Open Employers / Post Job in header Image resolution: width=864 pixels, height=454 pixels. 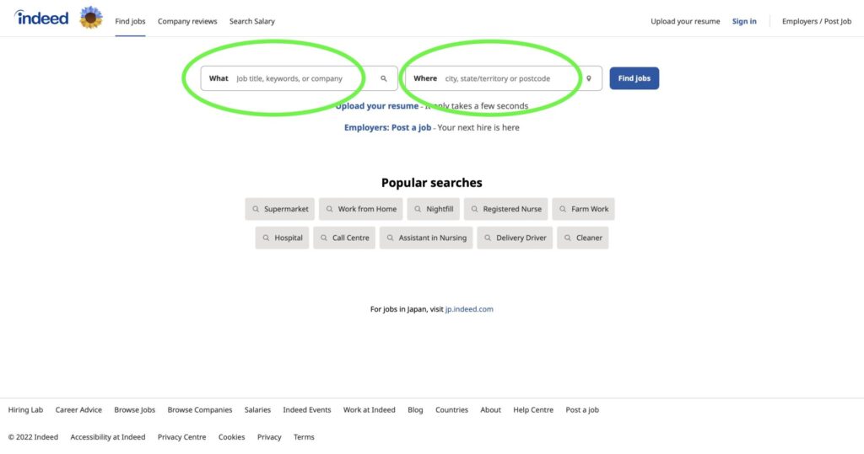817,21
